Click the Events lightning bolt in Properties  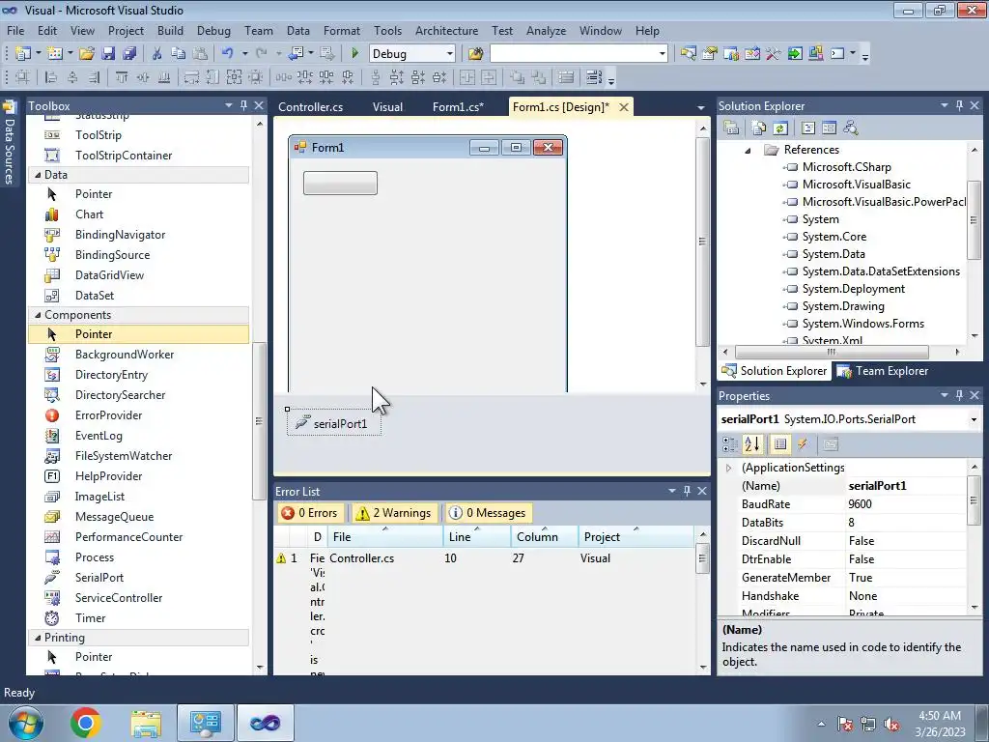pos(803,444)
